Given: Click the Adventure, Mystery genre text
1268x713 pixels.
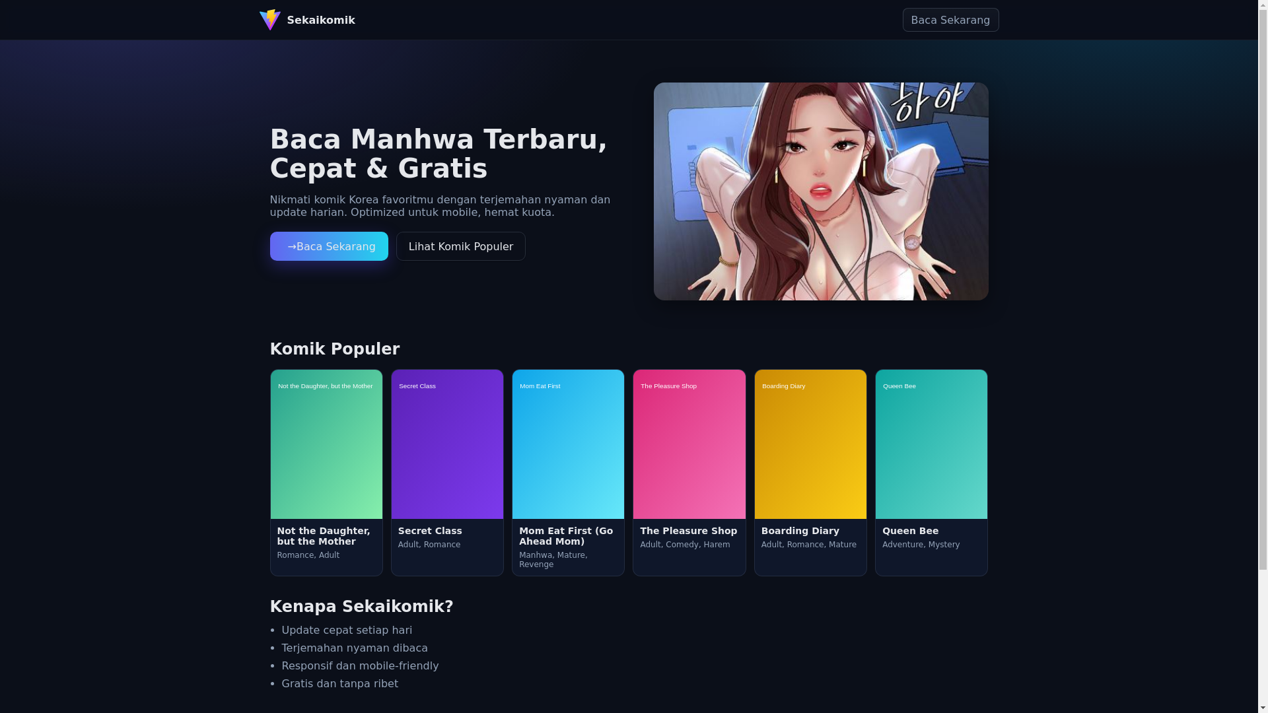Looking at the screenshot, I should pyautogui.click(x=921, y=545).
